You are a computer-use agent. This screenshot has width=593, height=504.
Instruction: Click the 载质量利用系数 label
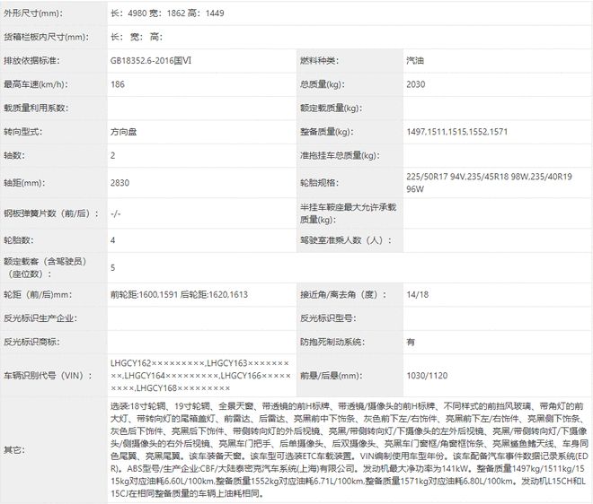click(x=36, y=108)
